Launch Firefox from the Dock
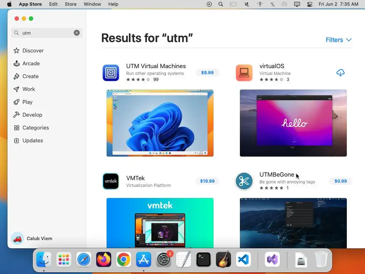Screen dimensions: 365x274 tap(104, 259)
